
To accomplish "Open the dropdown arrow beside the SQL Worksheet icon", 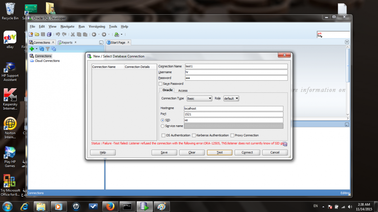I will point(122,35).
